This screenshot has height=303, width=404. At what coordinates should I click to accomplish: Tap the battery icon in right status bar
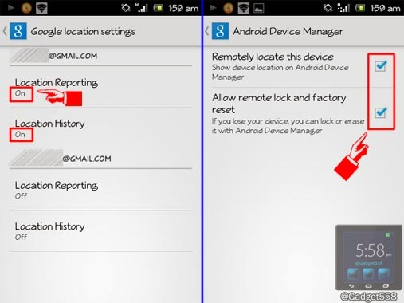[360, 8]
